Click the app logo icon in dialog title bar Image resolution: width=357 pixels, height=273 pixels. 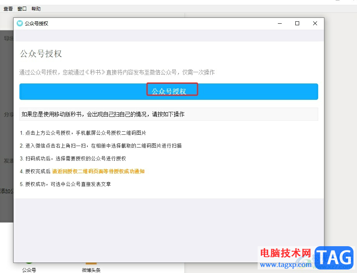20,23
